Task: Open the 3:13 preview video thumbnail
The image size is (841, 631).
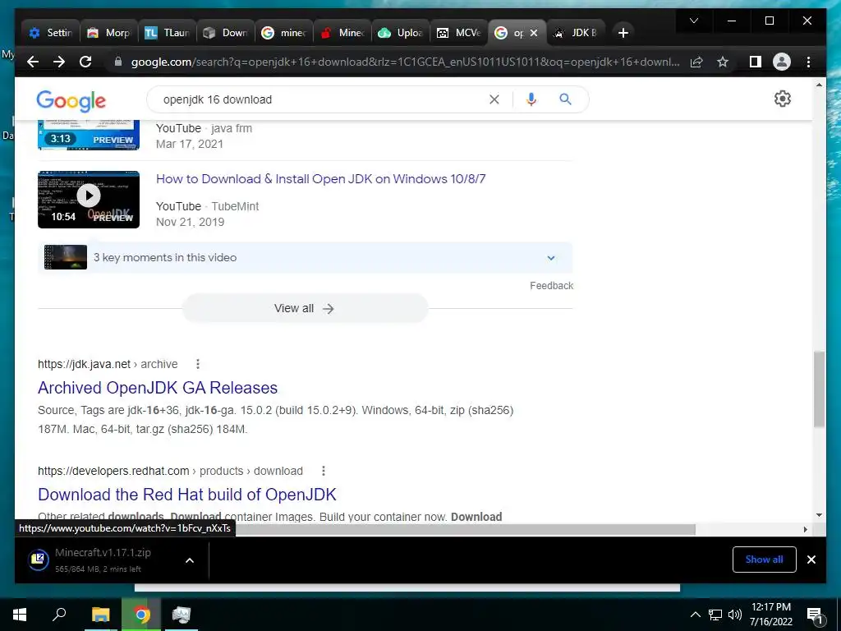Action: pyautogui.click(x=89, y=135)
